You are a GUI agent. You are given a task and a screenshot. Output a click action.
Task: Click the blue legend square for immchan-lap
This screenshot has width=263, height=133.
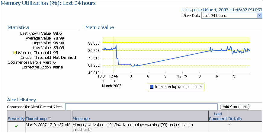pyautogui.click(x=152, y=87)
